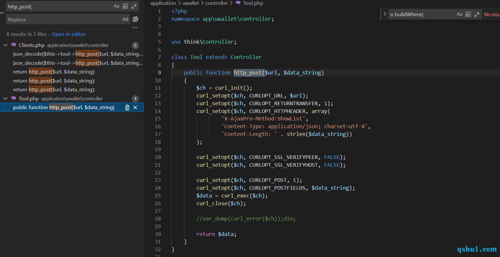Toggle Match Case in editor find widget
The height and width of the screenshot is (257, 500).
pos(459,14)
